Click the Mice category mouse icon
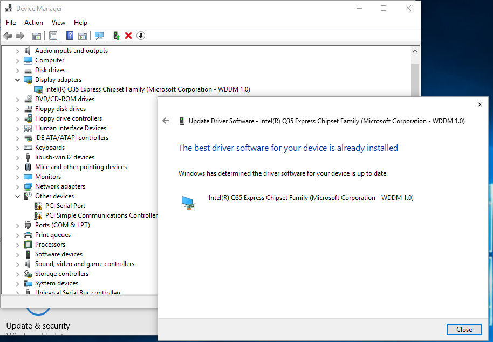This screenshot has width=493, height=342. click(28, 167)
